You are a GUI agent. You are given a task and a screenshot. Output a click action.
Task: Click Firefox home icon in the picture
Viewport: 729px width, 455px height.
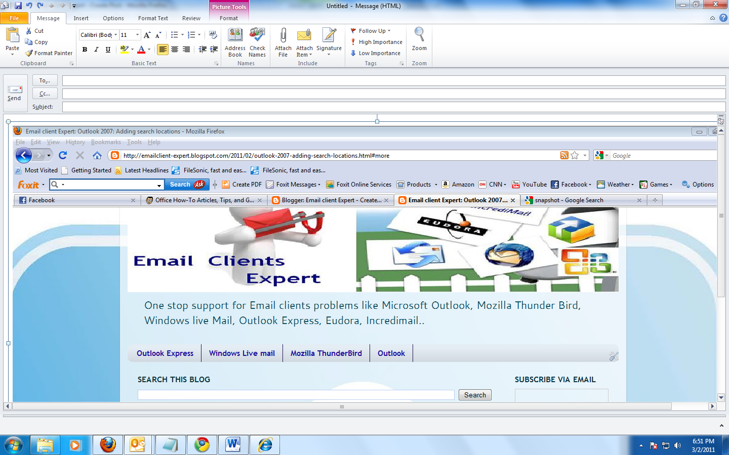97,155
